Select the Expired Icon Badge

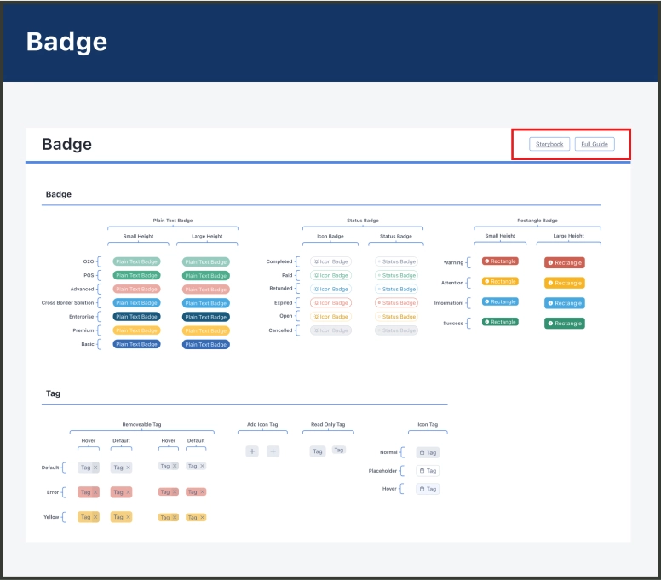tap(330, 302)
